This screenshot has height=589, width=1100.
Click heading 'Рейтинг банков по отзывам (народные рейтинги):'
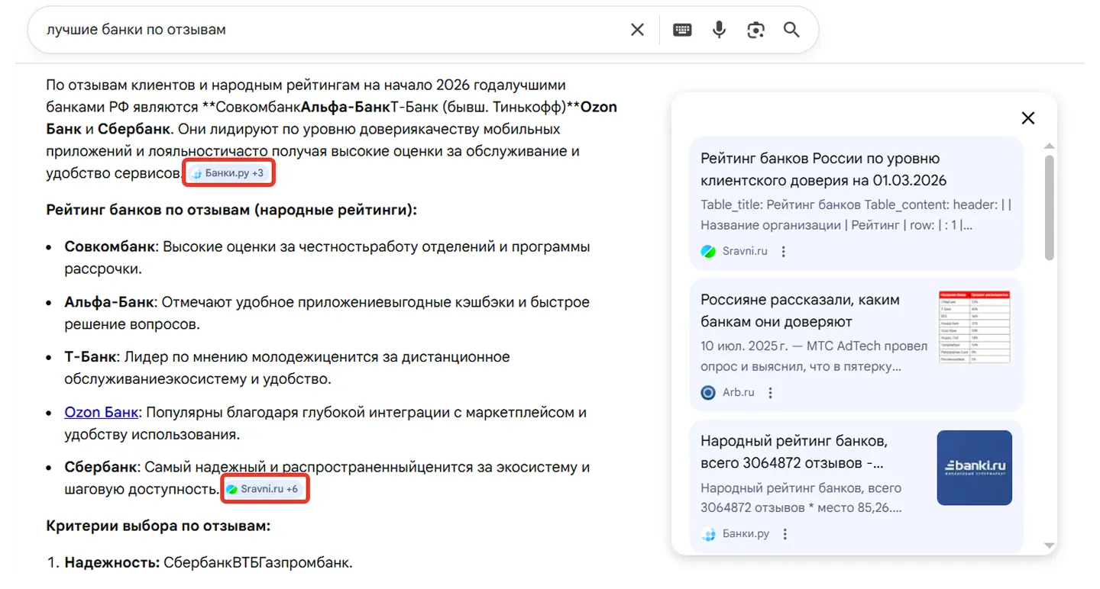[231, 210]
